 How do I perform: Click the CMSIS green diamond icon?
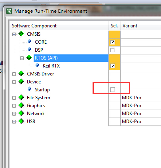pyautogui.click(x=21, y=34)
